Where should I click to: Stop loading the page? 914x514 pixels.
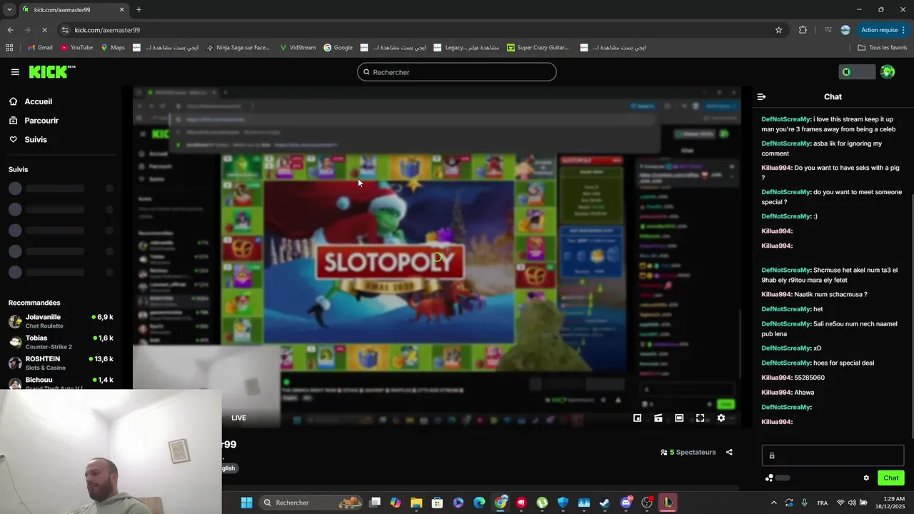point(44,30)
